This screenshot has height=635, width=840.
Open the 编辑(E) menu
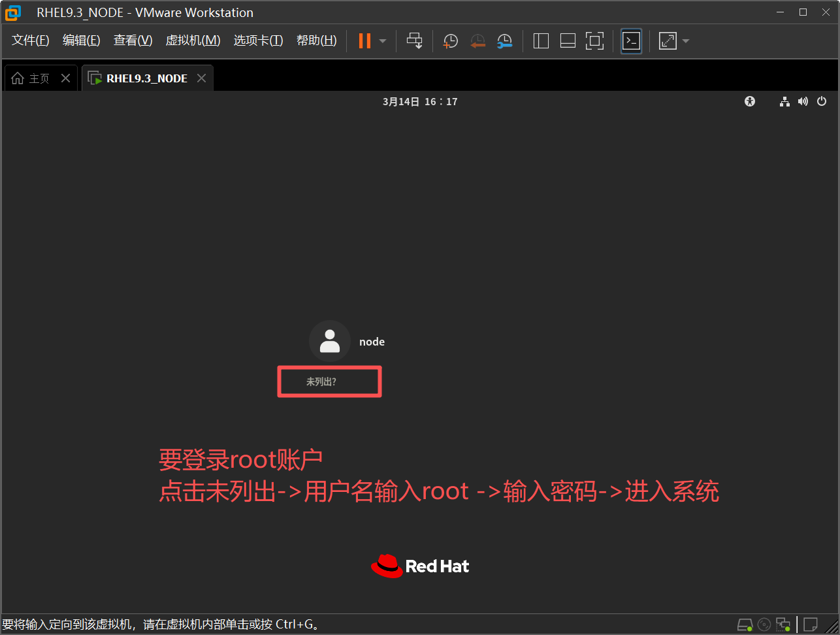coord(82,41)
